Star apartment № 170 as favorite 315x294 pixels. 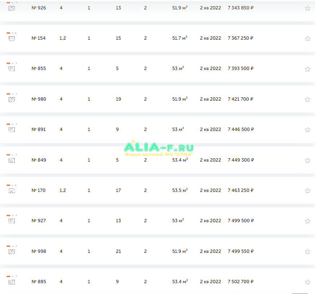pos(307,190)
